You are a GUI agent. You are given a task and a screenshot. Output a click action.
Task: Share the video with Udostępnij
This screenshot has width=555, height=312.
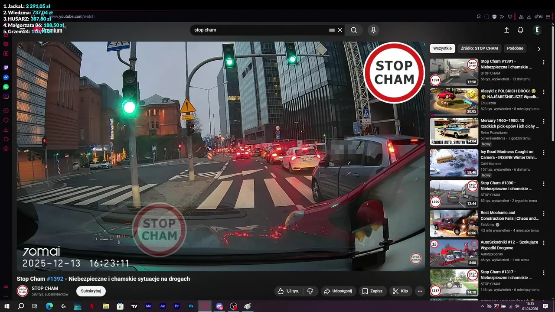point(338,291)
